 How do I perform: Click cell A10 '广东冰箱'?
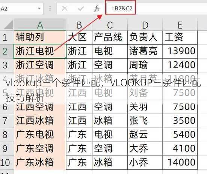(x=40, y=163)
